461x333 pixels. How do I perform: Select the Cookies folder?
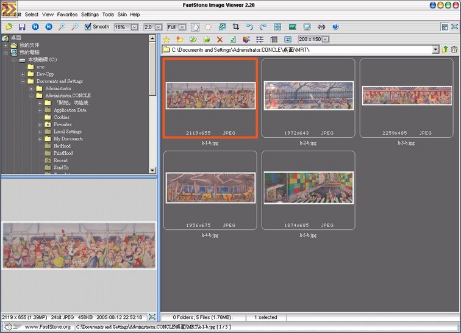(62, 117)
